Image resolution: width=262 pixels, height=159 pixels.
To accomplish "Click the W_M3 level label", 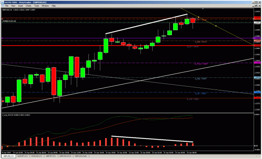I will pos(193,99).
